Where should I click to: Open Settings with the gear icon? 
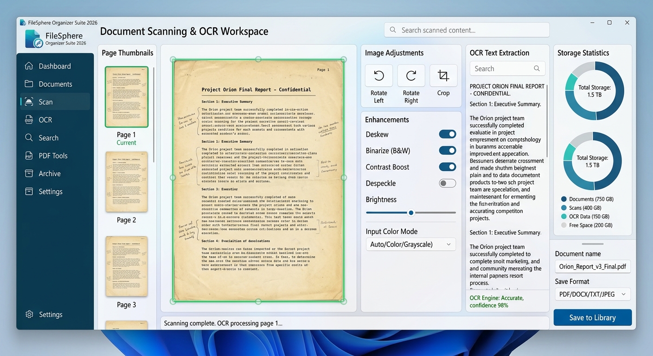[29, 314]
